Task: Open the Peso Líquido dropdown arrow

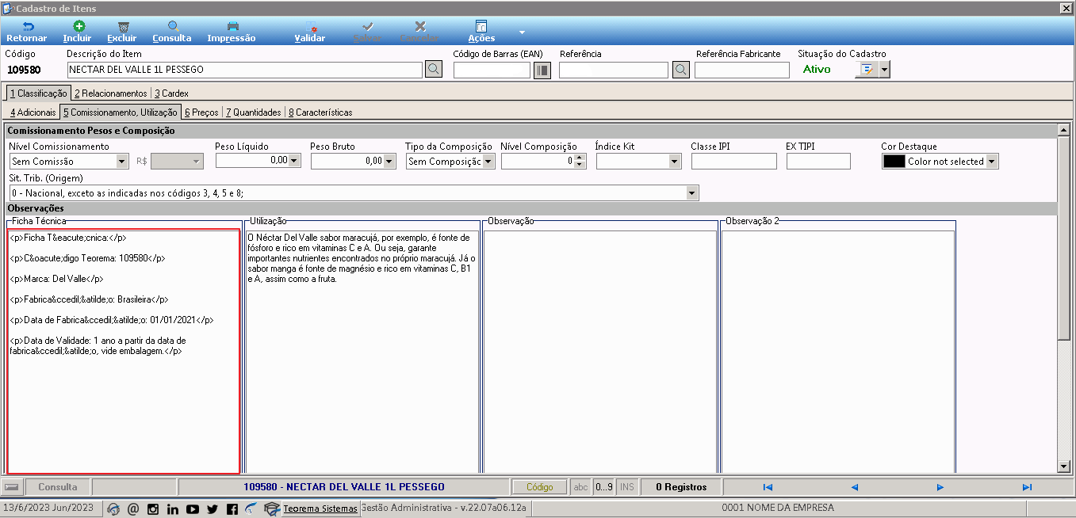Action: point(295,162)
